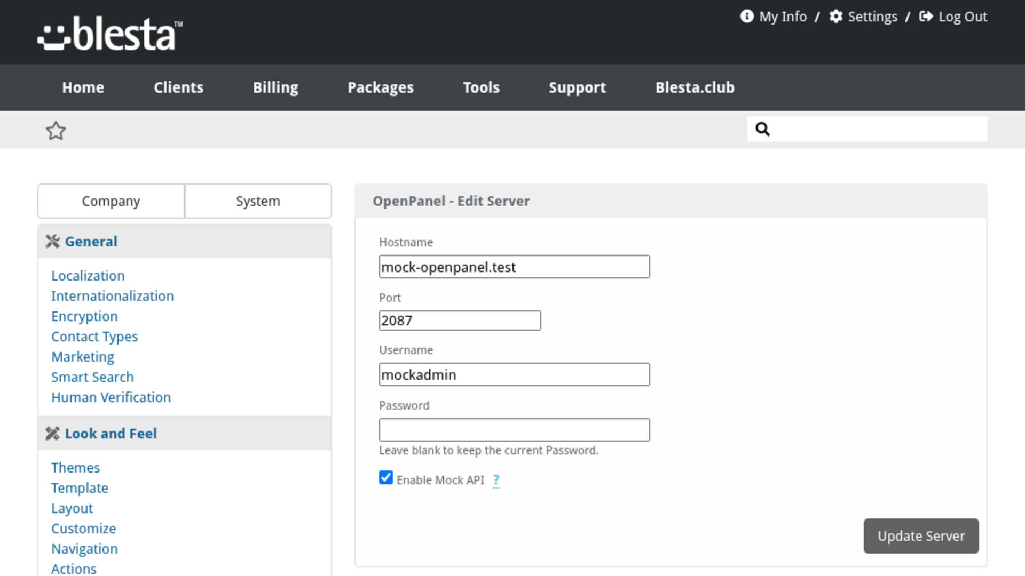Click the Blesta logo
Viewport: 1025px width, 576px height.
(111, 34)
